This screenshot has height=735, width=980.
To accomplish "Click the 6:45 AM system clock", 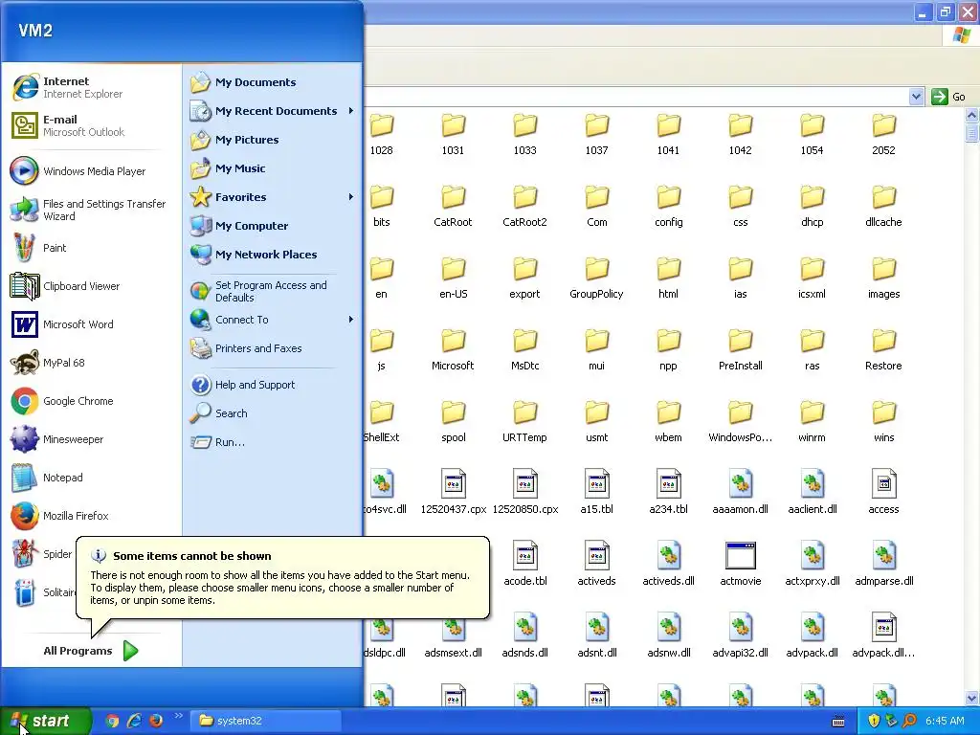I will (945, 721).
